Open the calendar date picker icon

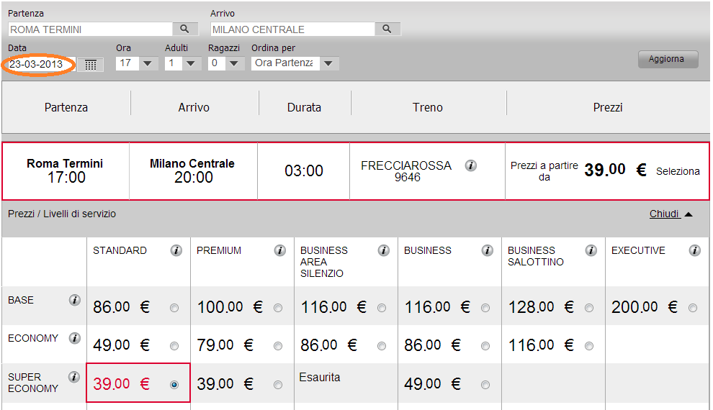(x=91, y=64)
